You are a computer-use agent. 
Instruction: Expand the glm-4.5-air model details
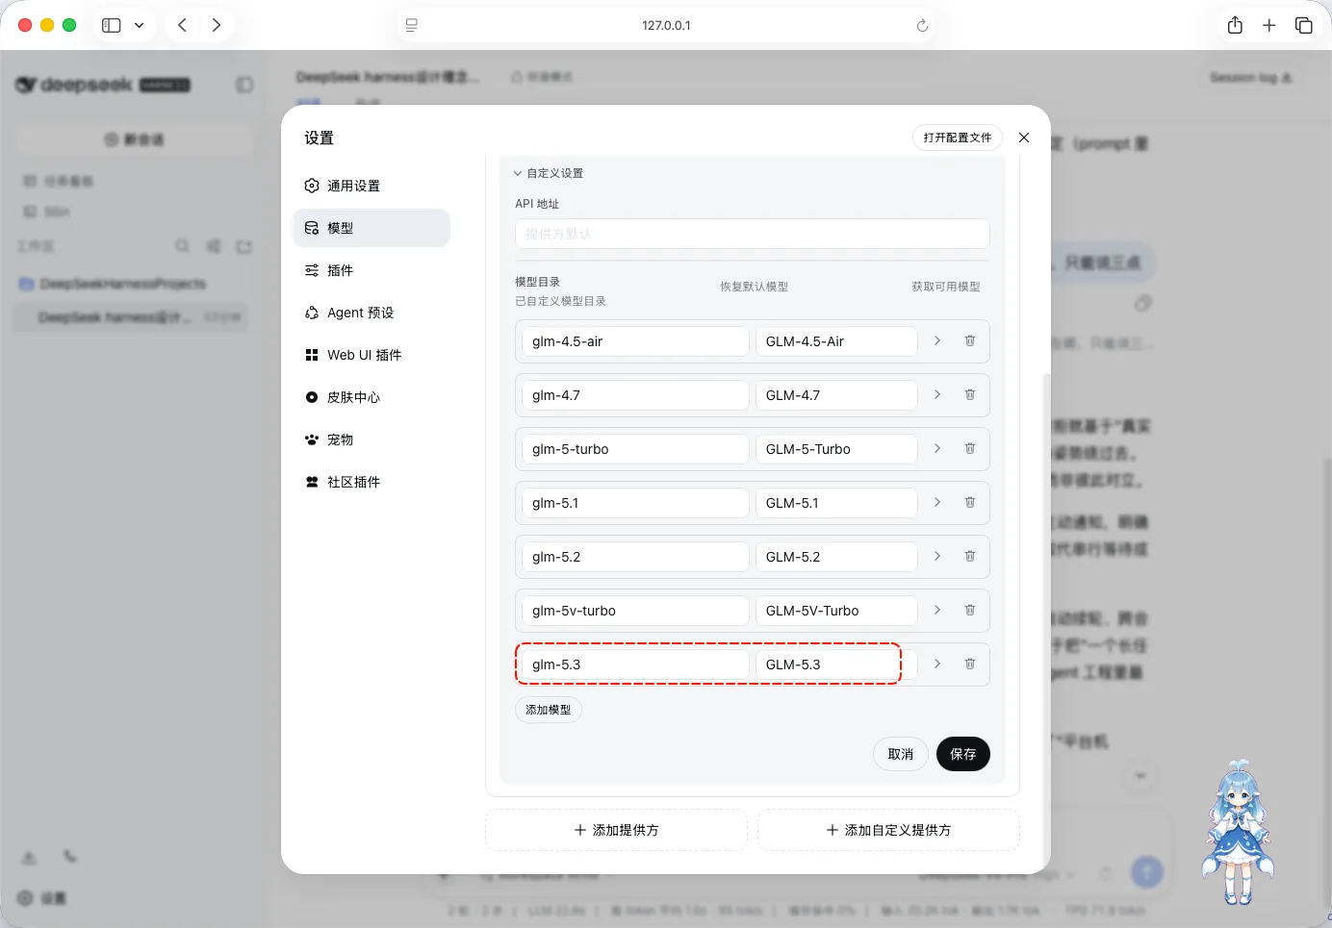point(937,341)
